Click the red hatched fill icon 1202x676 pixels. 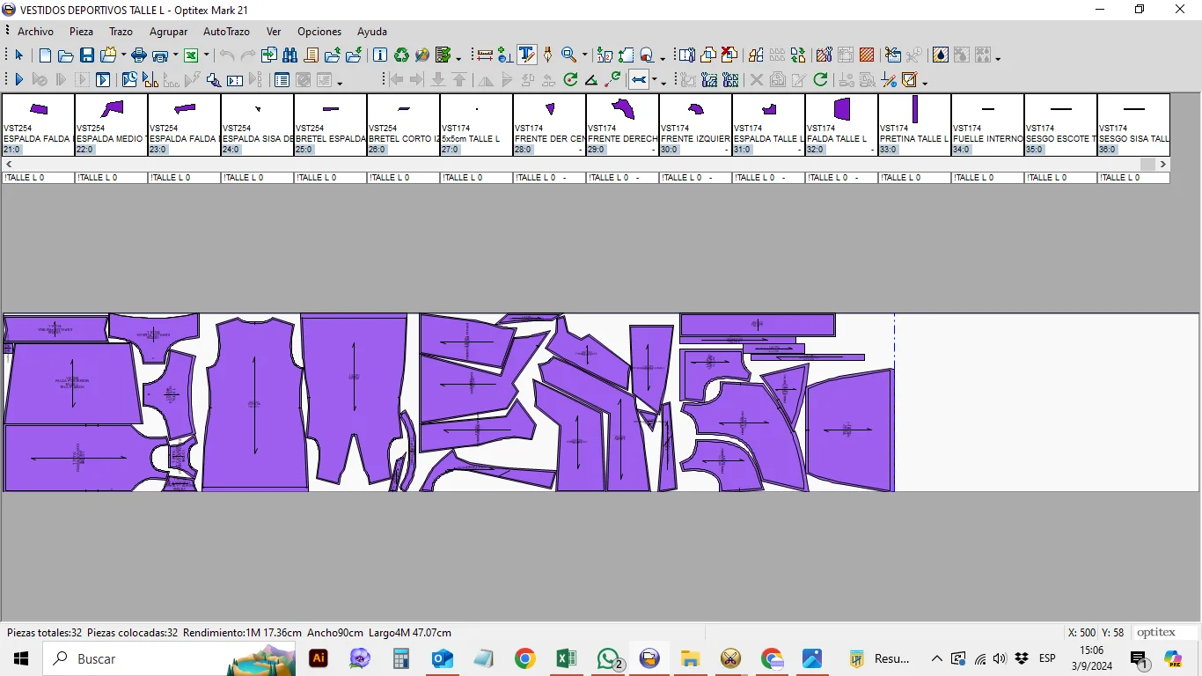coord(867,55)
